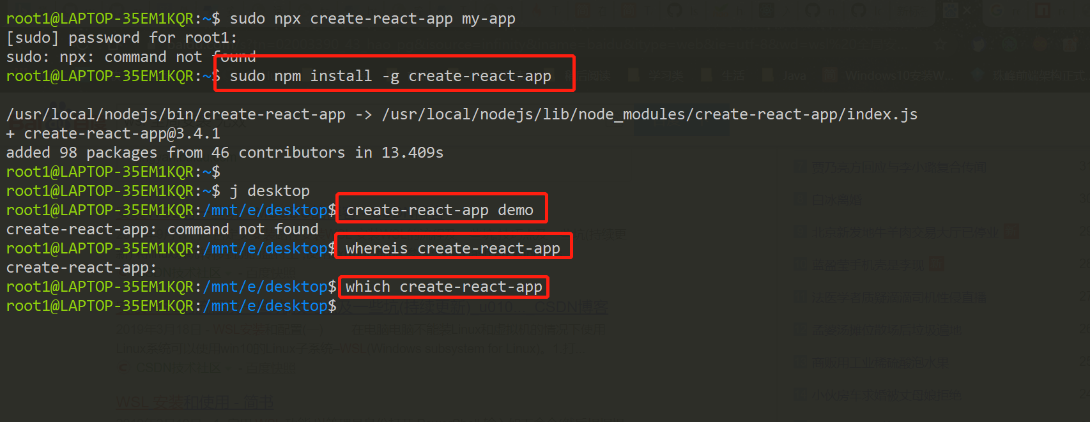
Task: Click the 'Java' bookmark in background browser
Action: click(x=794, y=76)
